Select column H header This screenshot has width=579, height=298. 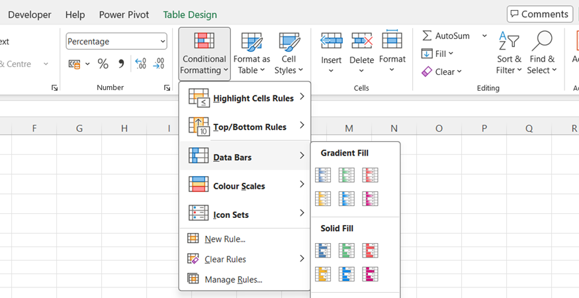click(x=124, y=128)
